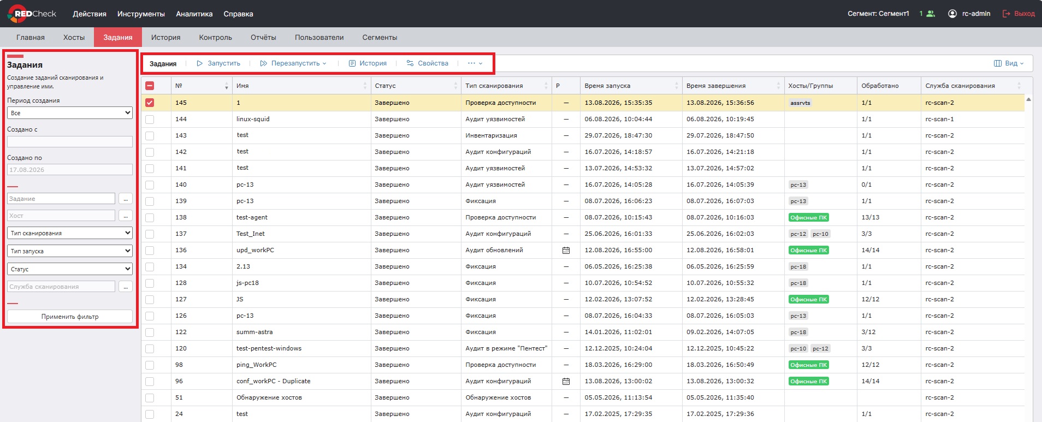The width and height of the screenshot is (1042, 422).
Task: Click sort arrows in Служба сканирования header
Action: click(1019, 86)
